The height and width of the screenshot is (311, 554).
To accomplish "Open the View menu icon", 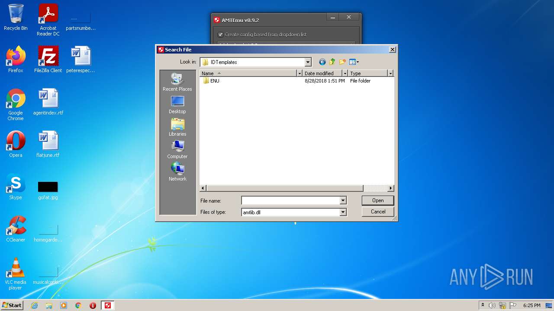I will pyautogui.click(x=354, y=62).
